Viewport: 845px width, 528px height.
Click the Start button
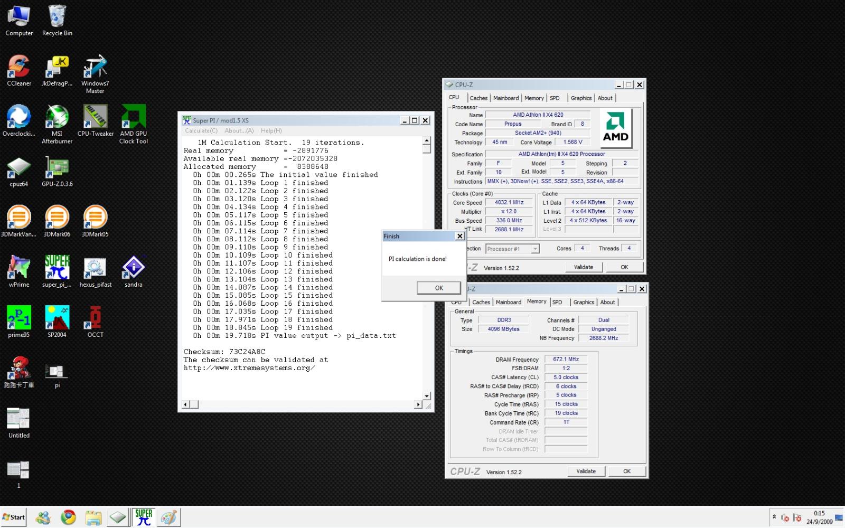point(14,517)
